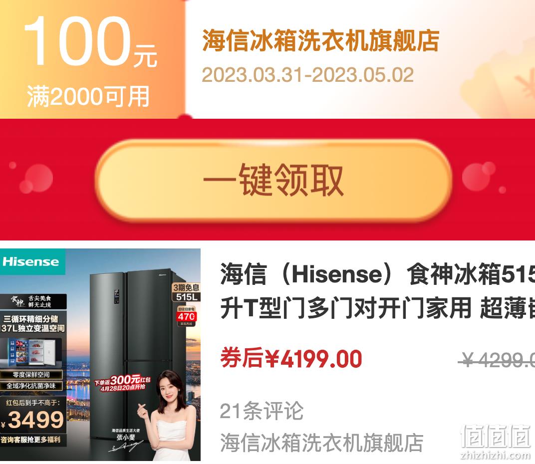Click the 全域净化抗菌净味 feature tag

(x=31, y=386)
